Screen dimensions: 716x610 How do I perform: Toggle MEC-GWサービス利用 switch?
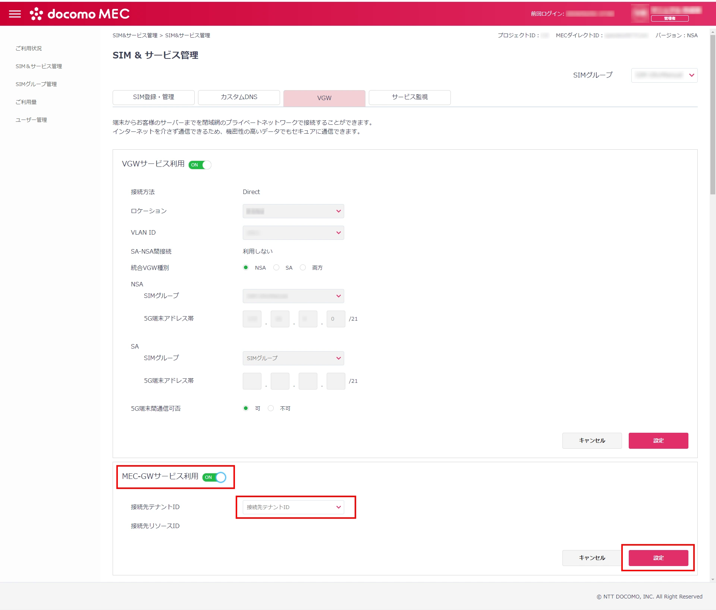tap(214, 477)
